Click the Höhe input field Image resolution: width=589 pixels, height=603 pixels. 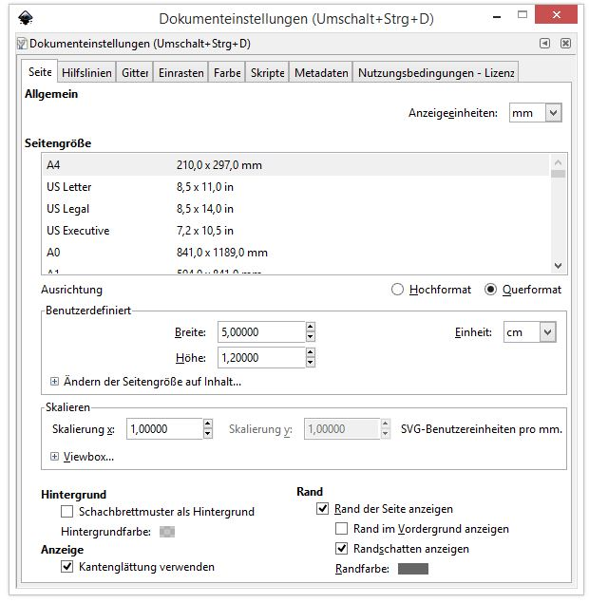coord(261,358)
